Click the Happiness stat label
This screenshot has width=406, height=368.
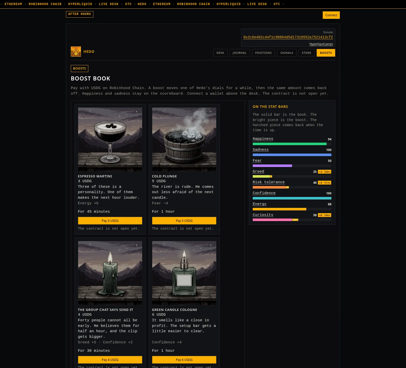[x=263, y=139]
